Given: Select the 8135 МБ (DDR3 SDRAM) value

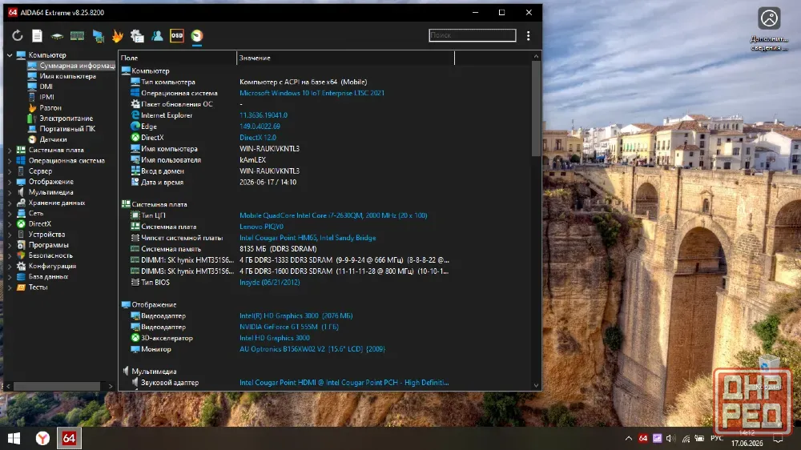Looking at the screenshot, I should point(278,249).
